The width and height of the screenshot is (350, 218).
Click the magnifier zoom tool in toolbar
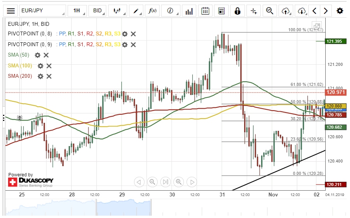click(270, 11)
